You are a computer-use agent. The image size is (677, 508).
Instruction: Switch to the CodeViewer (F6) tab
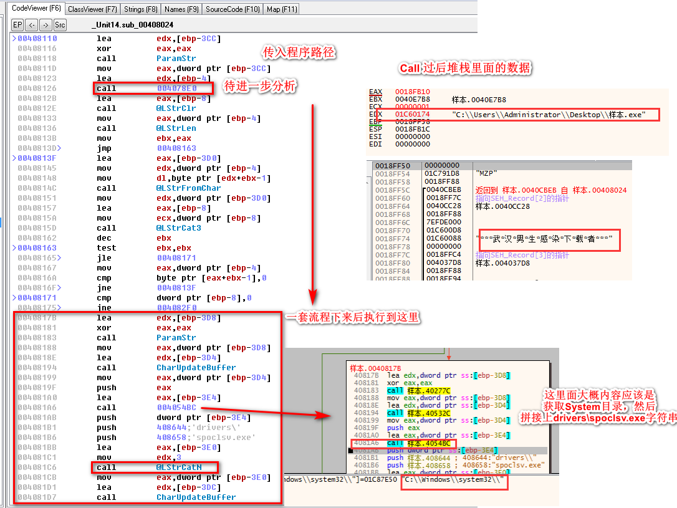[37, 9]
